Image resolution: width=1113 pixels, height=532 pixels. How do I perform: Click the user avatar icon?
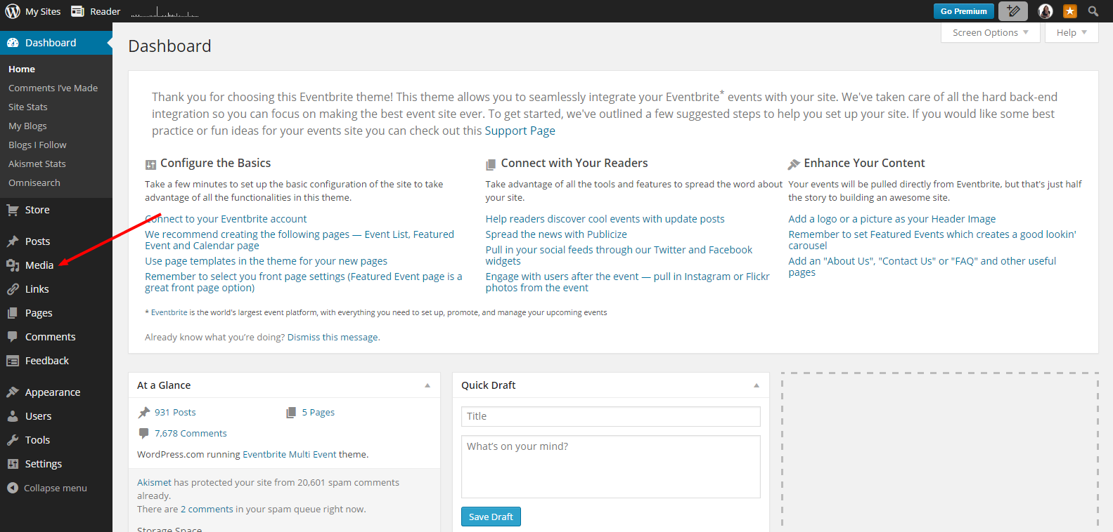pos(1046,11)
